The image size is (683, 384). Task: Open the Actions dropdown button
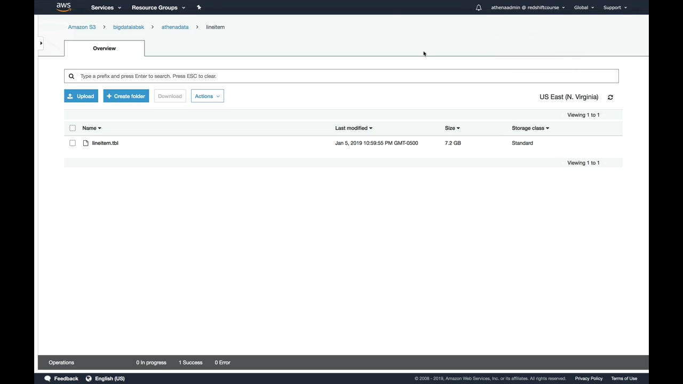208,96
